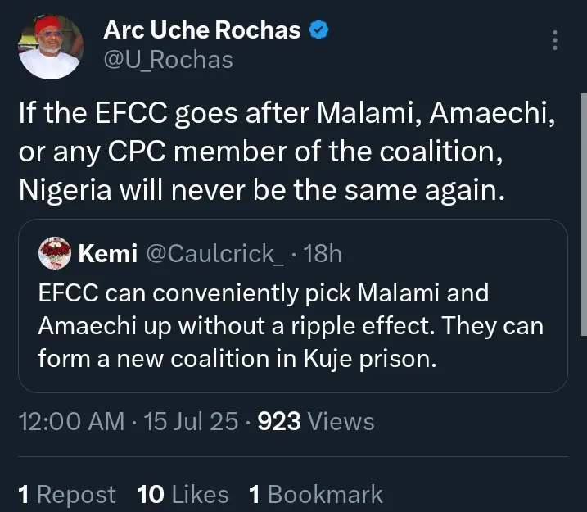The height and width of the screenshot is (512, 587).
Task: Visit the @U_Rochas handle link
Action: pyautogui.click(x=168, y=60)
